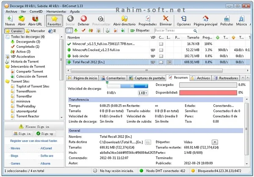Select Intercambio de Torrent folder
254x177 pixels.
[28, 66]
